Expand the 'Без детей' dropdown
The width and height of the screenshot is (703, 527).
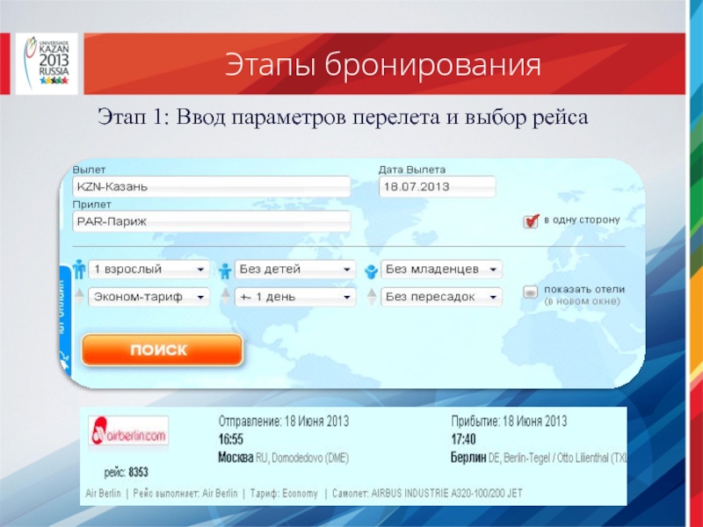(295, 269)
